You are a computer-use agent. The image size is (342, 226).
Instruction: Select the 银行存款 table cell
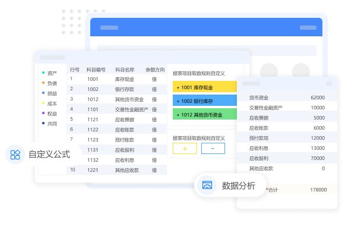125,89
